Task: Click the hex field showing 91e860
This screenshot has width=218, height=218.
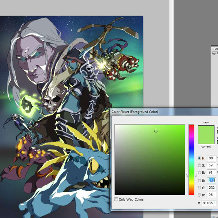Action: 209,203
